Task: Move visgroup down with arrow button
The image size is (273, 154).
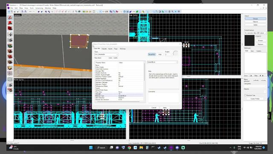Action: coord(263,76)
